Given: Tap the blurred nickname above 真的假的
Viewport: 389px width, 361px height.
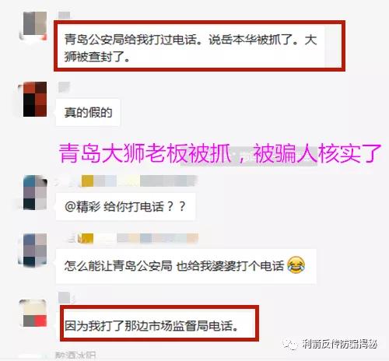Looking at the screenshot, I should (x=64, y=87).
